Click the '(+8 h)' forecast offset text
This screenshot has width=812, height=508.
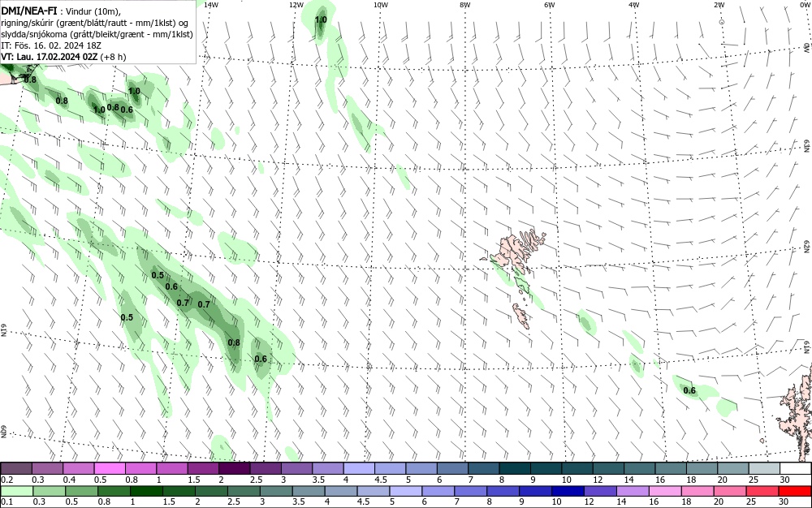point(113,57)
